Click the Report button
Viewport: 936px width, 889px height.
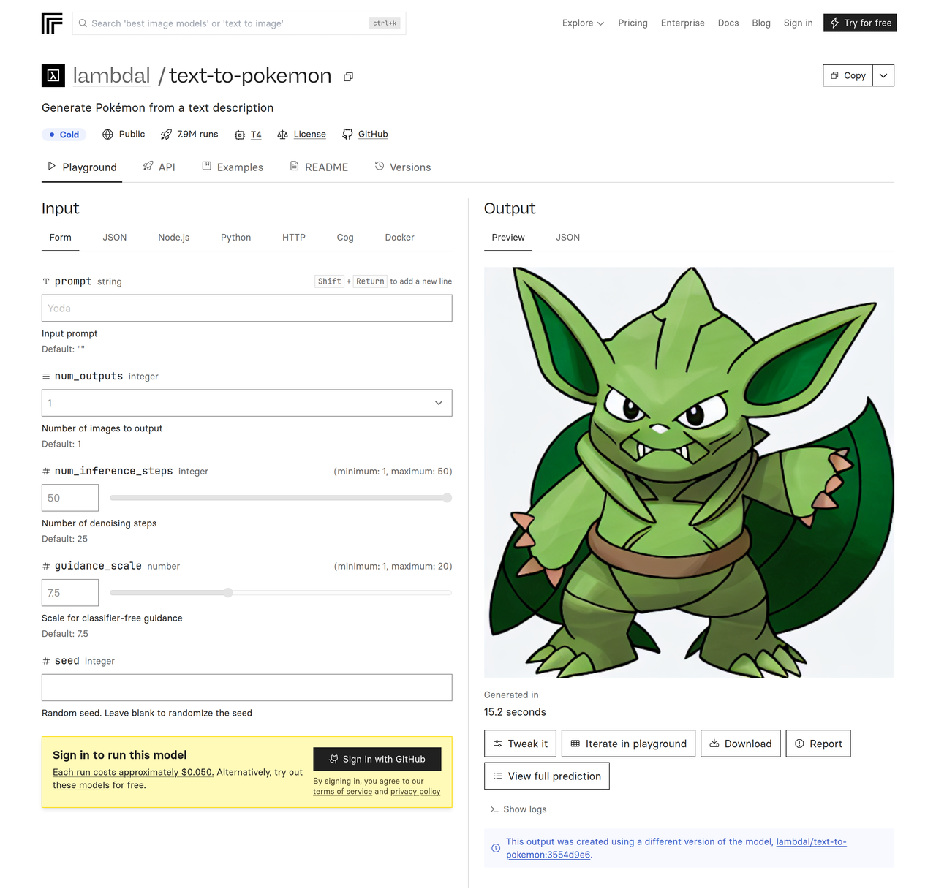[x=818, y=744]
